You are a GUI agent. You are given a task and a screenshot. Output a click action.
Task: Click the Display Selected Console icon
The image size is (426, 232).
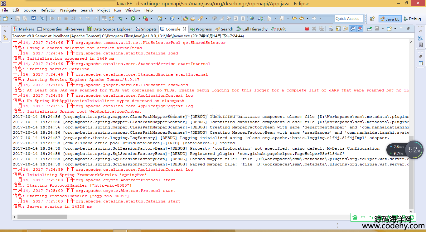pos(377,29)
